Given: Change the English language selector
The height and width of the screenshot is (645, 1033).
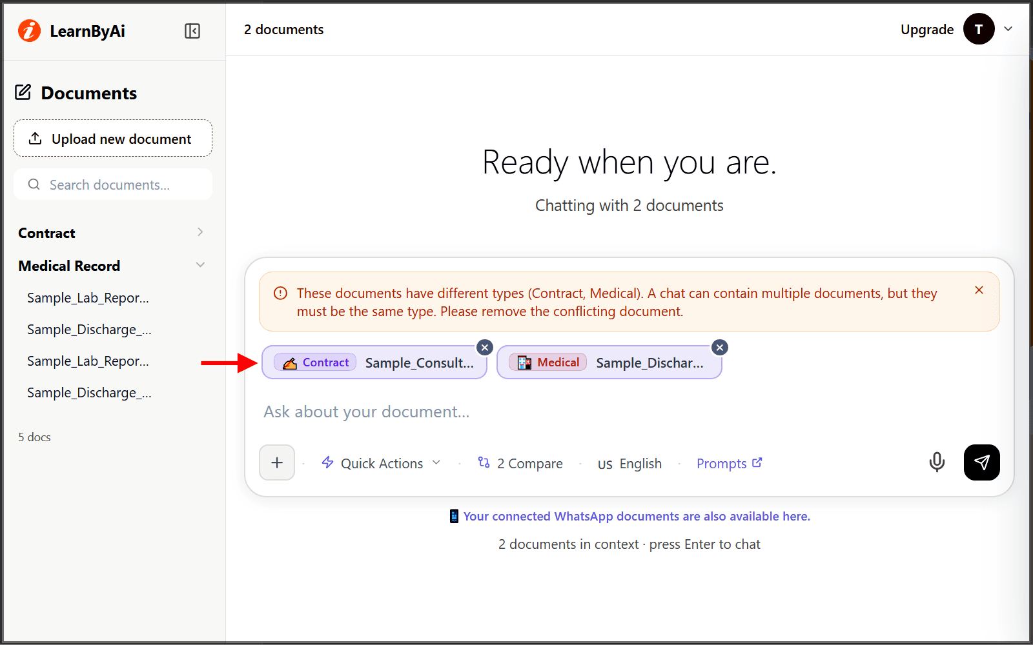Looking at the screenshot, I should 629,464.
